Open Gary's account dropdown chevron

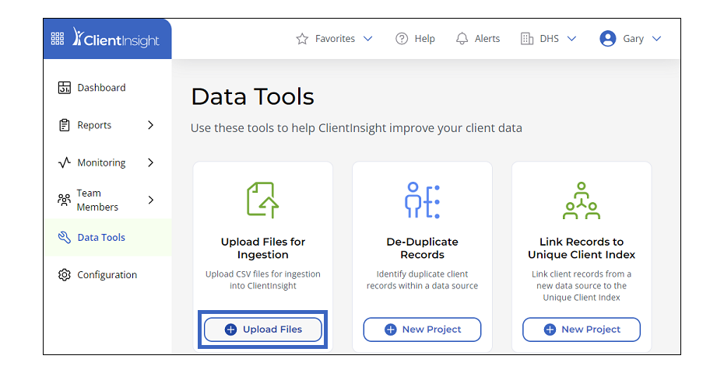coord(656,39)
